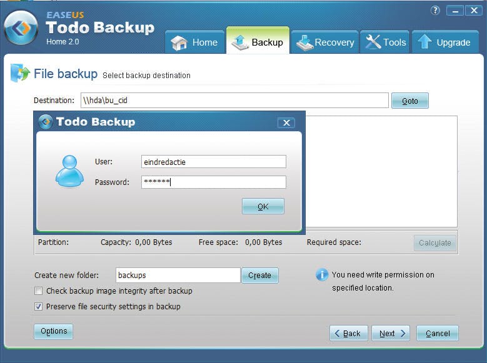Viewport: 487px width, 363px height.
Task: Enable Check backup image integrity after backup
Action: [39, 291]
